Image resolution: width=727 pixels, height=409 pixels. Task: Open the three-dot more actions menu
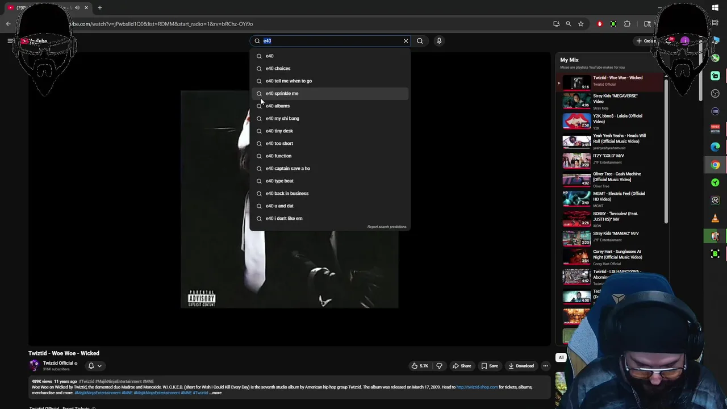[545, 366]
